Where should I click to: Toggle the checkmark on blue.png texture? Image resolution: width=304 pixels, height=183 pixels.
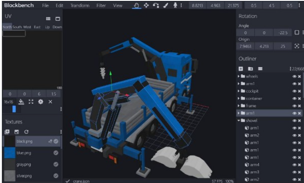point(56,153)
